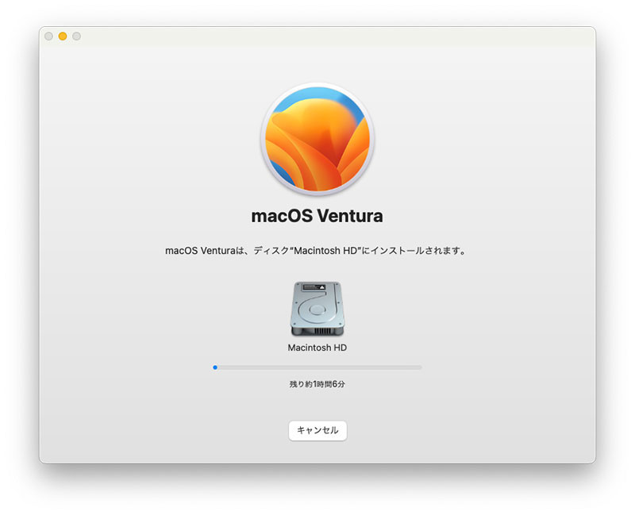Click the install destination description sentence

(x=317, y=251)
